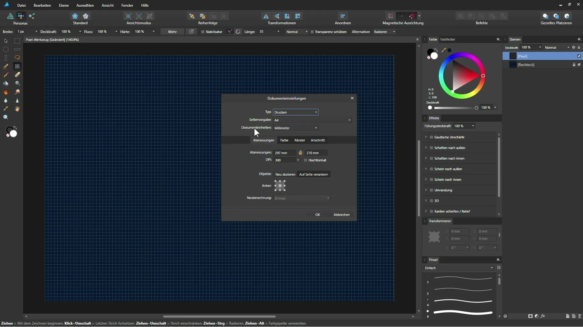The height and width of the screenshot is (327, 583).
Task: Click OK in Dokumenteinstellungen dialog
Action: pyautogui.click(x=317, y=215)
